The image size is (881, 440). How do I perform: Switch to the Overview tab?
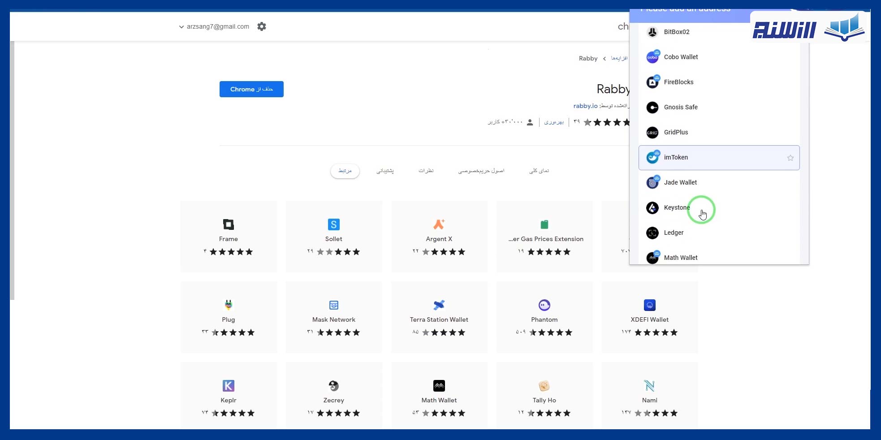click(x=539, y=171)
